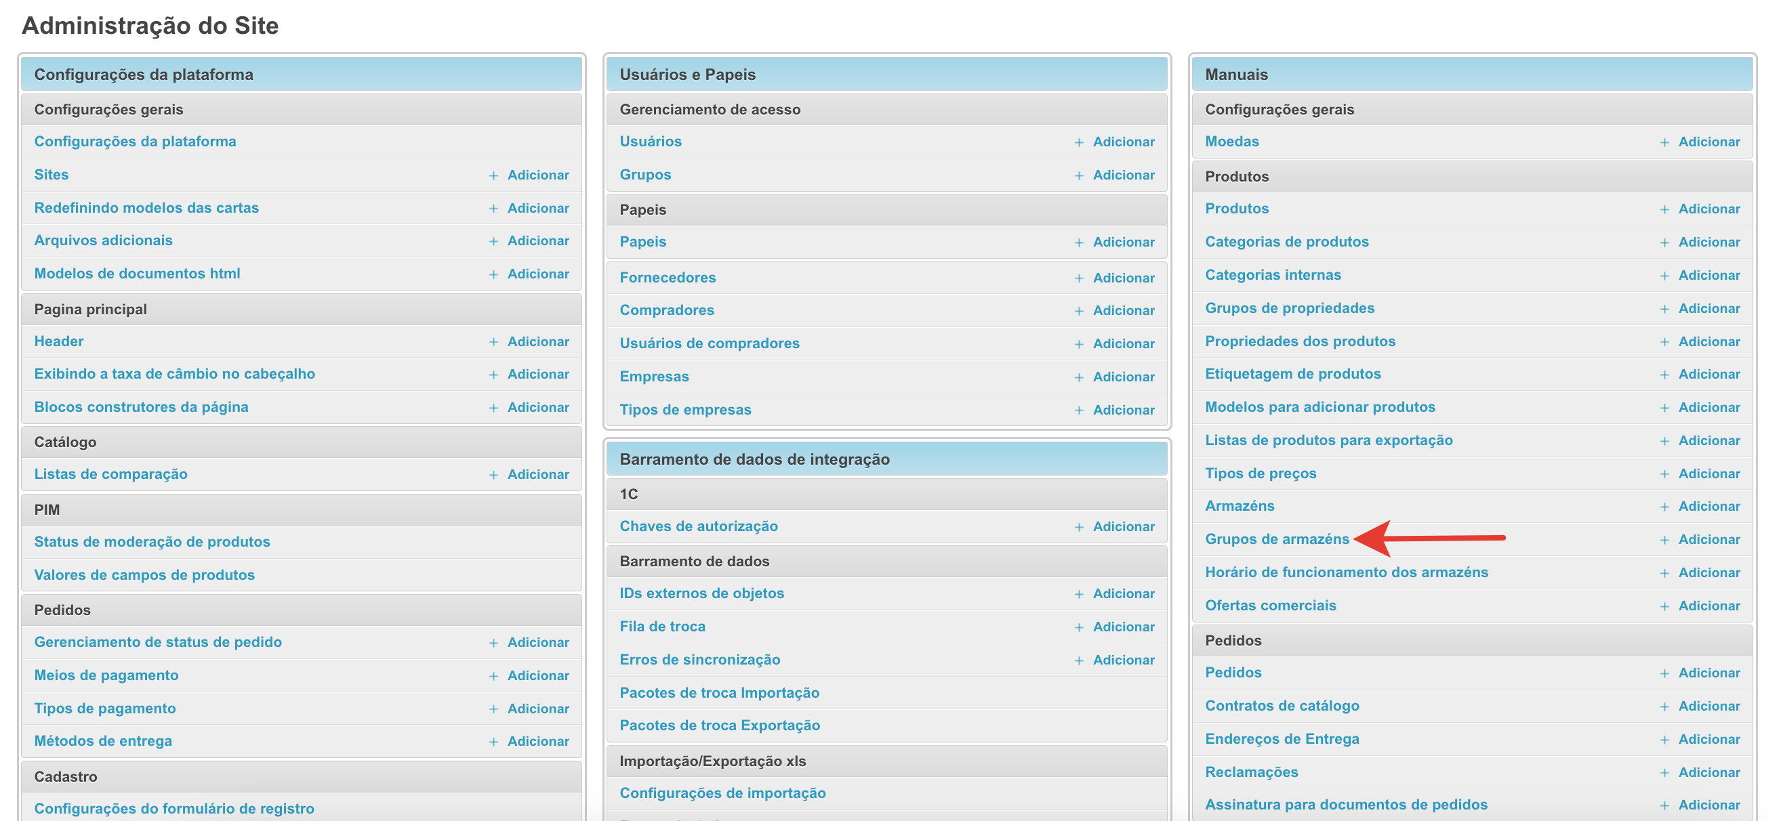The height and width of the screenshot is (821, 1781).
Task: Open Configurações da plataforma link
Action: (135, 141)
